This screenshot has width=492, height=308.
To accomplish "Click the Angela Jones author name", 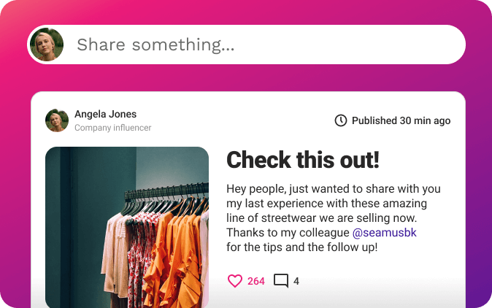I will click(x=105, y=114).
